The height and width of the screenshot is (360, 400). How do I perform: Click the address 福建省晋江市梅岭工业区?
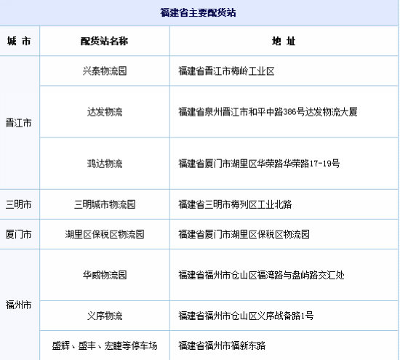coord(226,71)
